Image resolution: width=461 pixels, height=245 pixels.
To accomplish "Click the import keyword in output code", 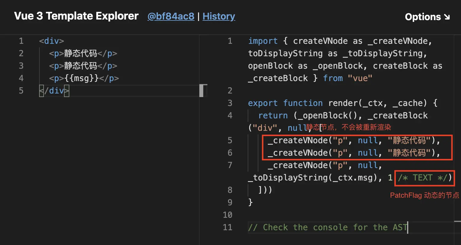I will click(x=263, y=41).
